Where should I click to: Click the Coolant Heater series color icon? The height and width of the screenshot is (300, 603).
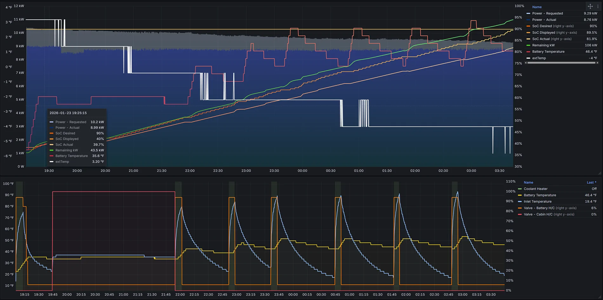(x=520, y=189)
